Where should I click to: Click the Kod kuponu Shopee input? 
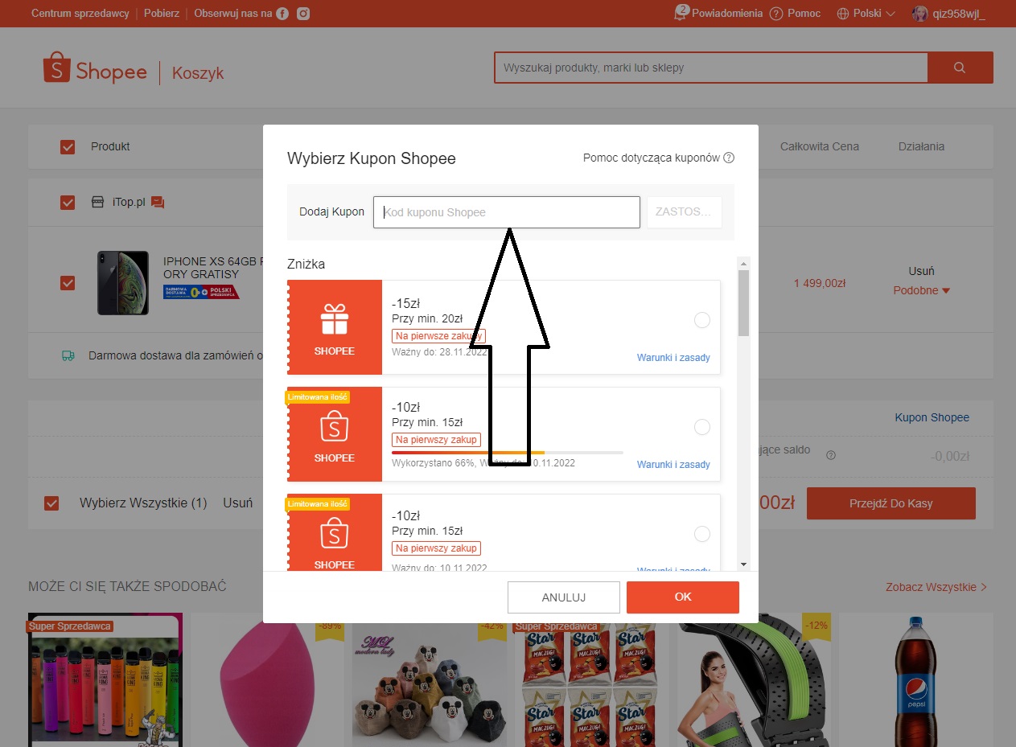point(507,212)
